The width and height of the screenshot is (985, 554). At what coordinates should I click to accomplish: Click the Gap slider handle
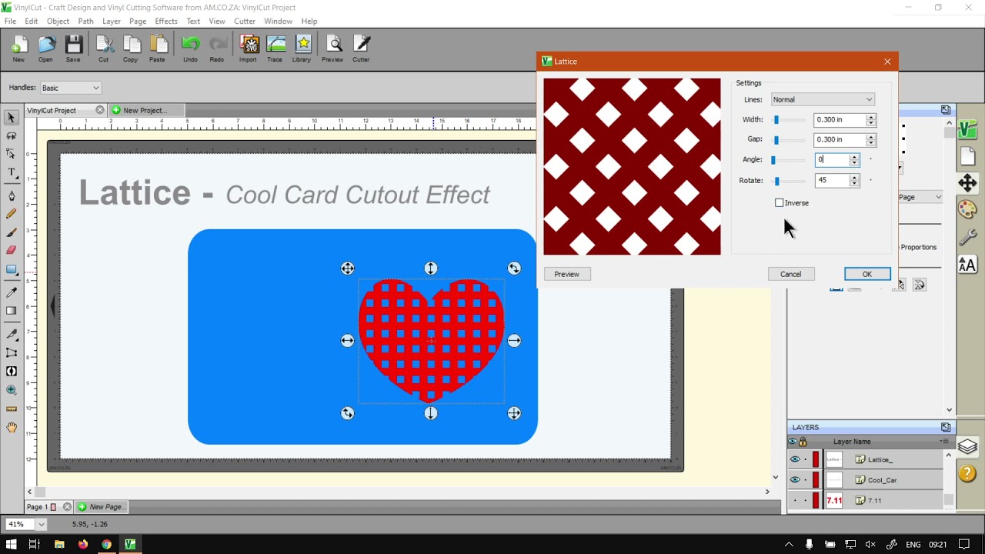click(x=776, y=140)
